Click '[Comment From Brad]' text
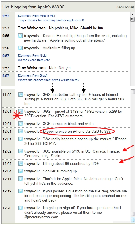 [33, 75]
